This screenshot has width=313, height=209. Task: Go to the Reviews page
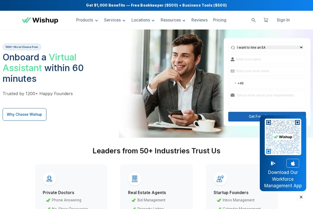click(x=199, y=20)
